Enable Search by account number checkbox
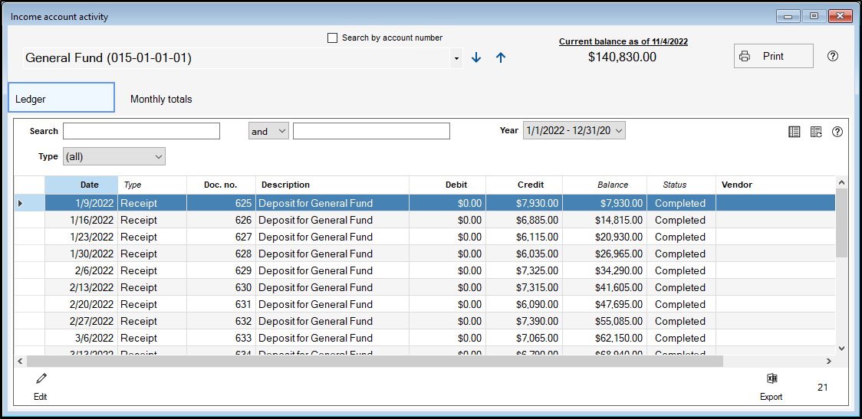Screen dimensions: 862x419 click(x=333, y=38)
